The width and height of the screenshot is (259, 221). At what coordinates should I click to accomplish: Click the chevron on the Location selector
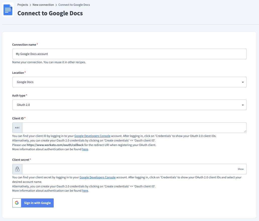click(242, 82)
